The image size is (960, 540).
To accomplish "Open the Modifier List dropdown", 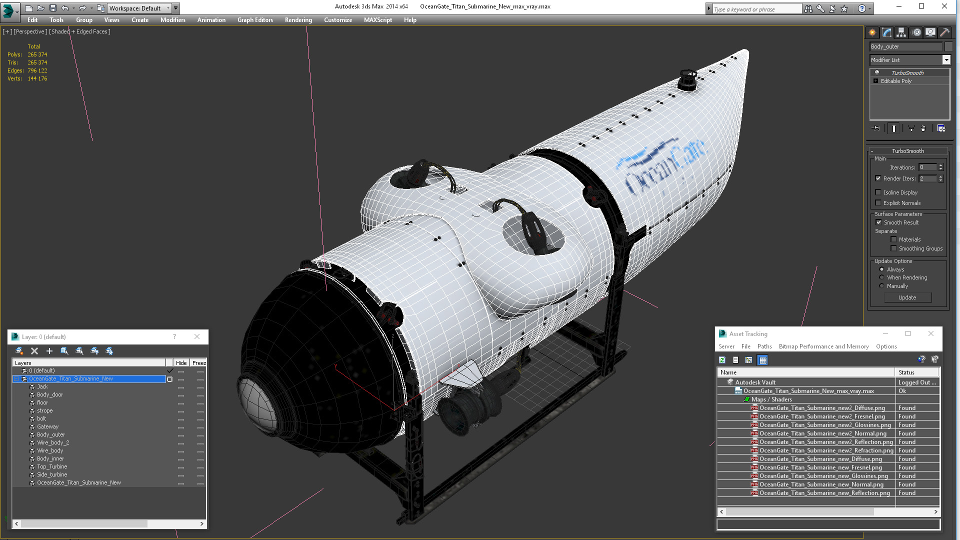I will (x=946, y=60).
